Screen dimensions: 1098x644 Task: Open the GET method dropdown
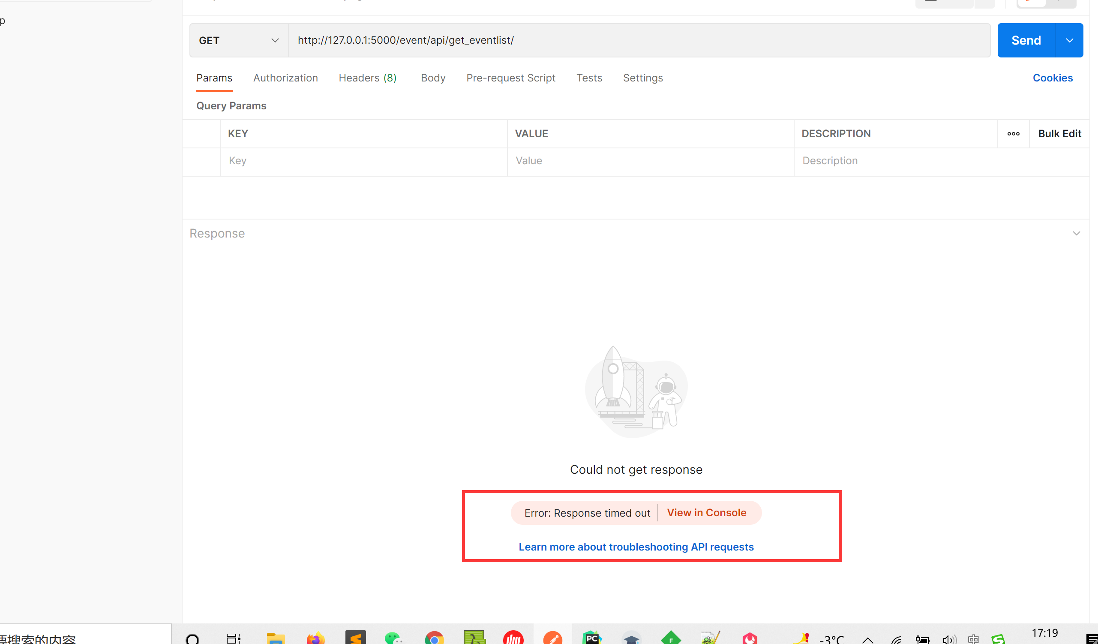(x=238, y=40)
